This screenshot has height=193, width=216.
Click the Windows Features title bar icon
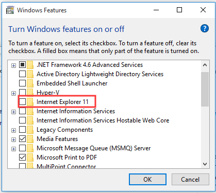pos(10,10)
